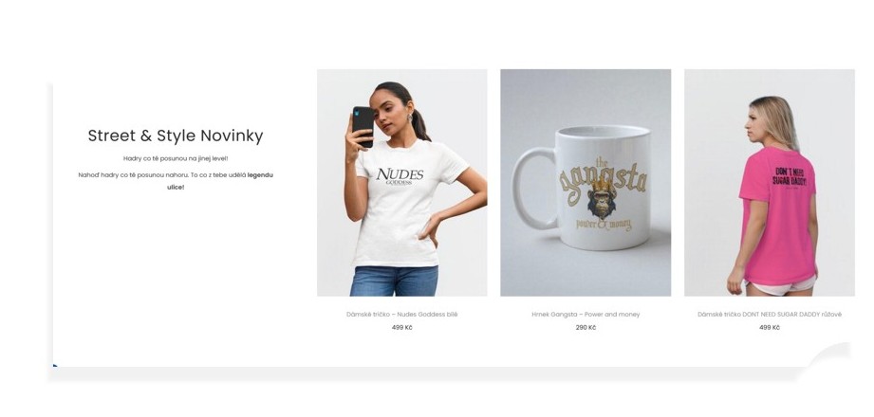
Task: Click the small blue corner marker at bottom-left
Action: [x=55, y=365]
